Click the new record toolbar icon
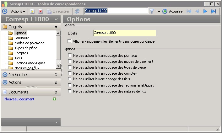 [x=32, y=11]
